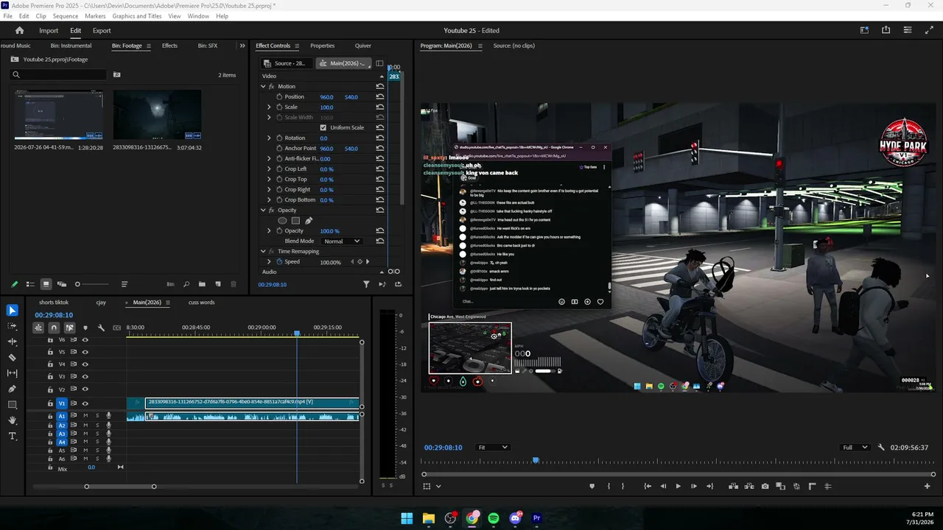
Task: Go to the Home screen
Action: (x=20, y=30)
